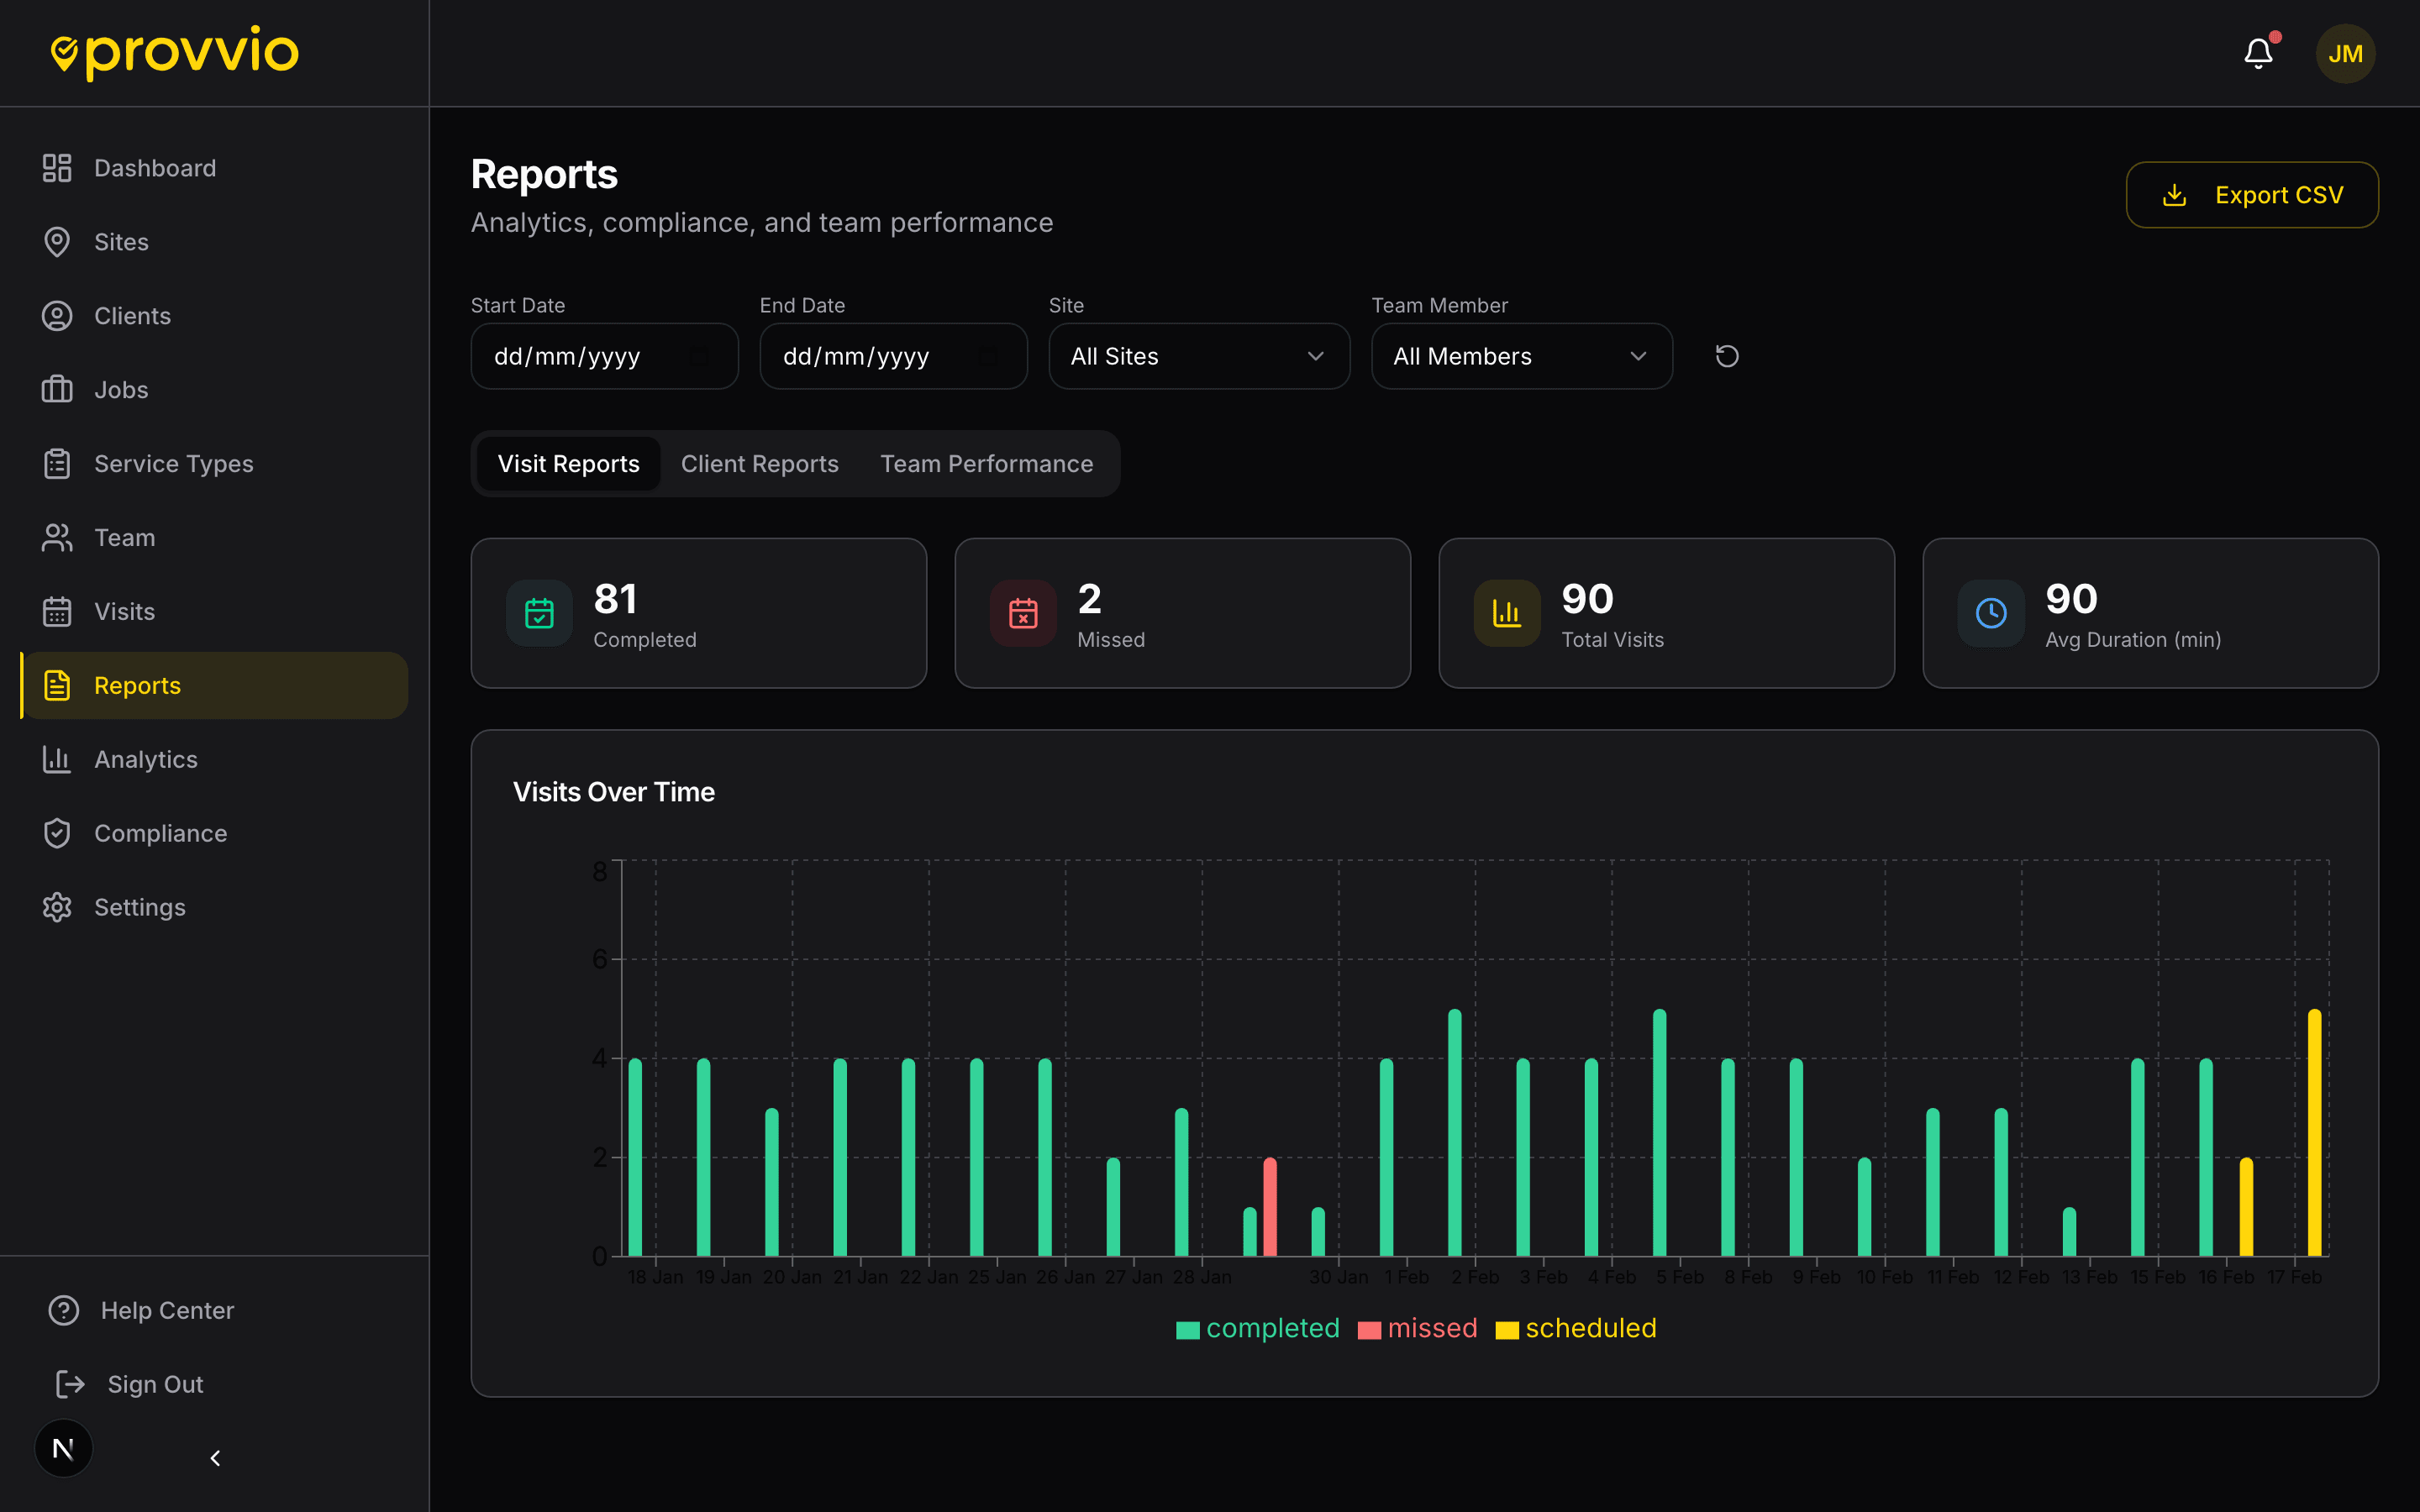Expand the All Members team filter

1520,356
